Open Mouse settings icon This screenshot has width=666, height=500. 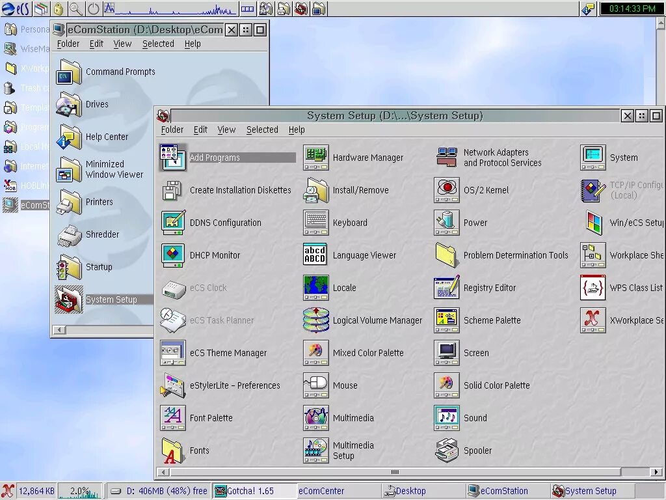coord(315,385)
